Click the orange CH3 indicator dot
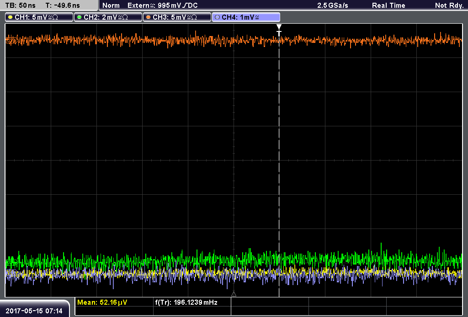Viewport: 468px width, 317px height. coord(149,17)
